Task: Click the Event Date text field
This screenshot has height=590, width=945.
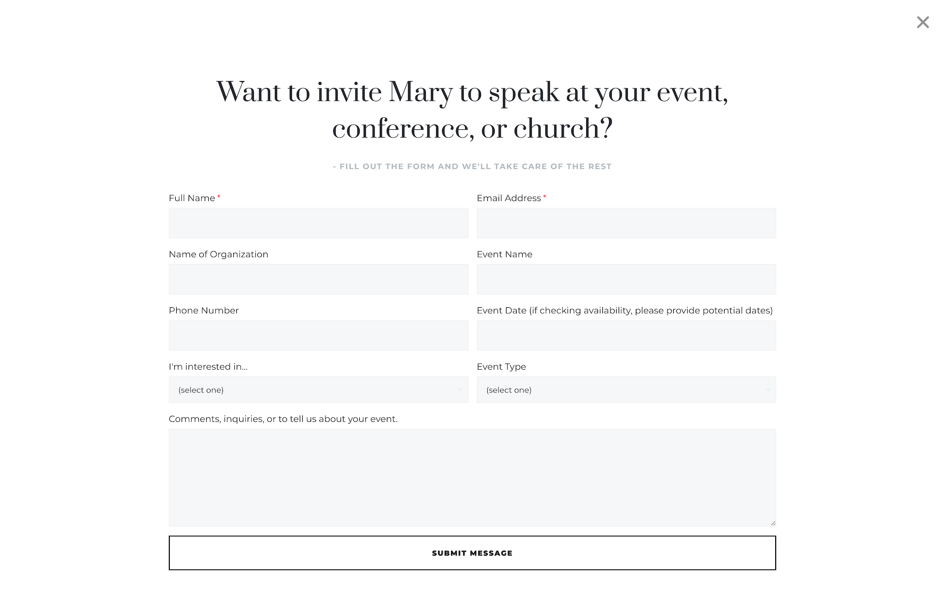Action: (626, 335)
